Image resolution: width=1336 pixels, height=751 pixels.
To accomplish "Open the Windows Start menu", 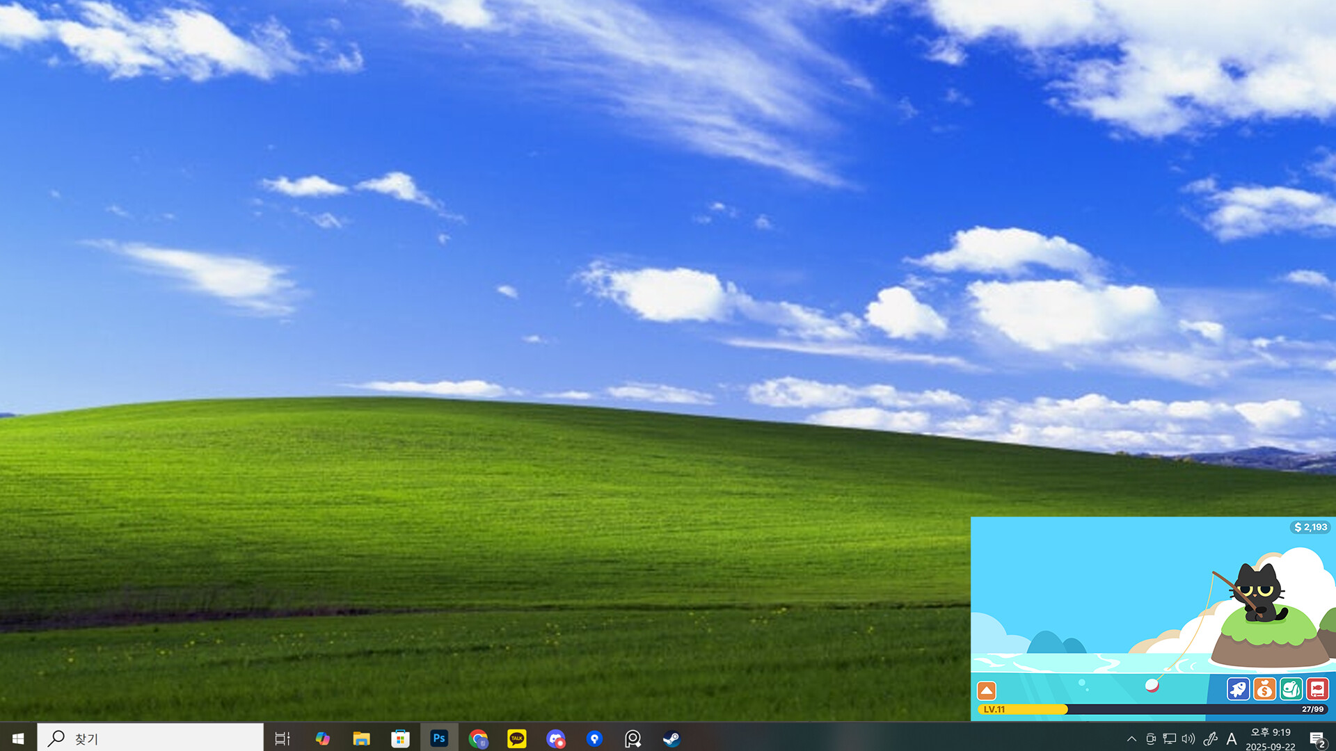I will click(x=16, y=738).
